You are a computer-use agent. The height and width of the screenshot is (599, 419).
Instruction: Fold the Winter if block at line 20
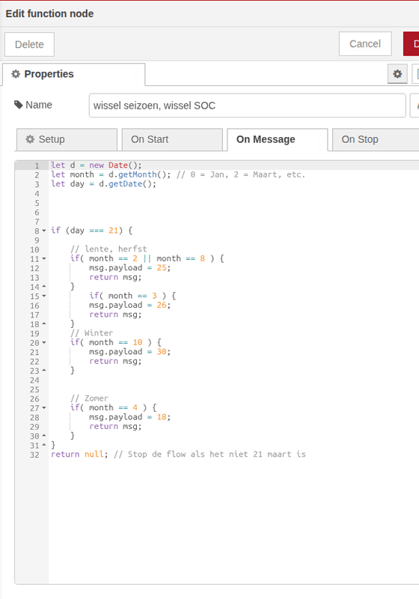pyautogui.click(x=44, y=342)
